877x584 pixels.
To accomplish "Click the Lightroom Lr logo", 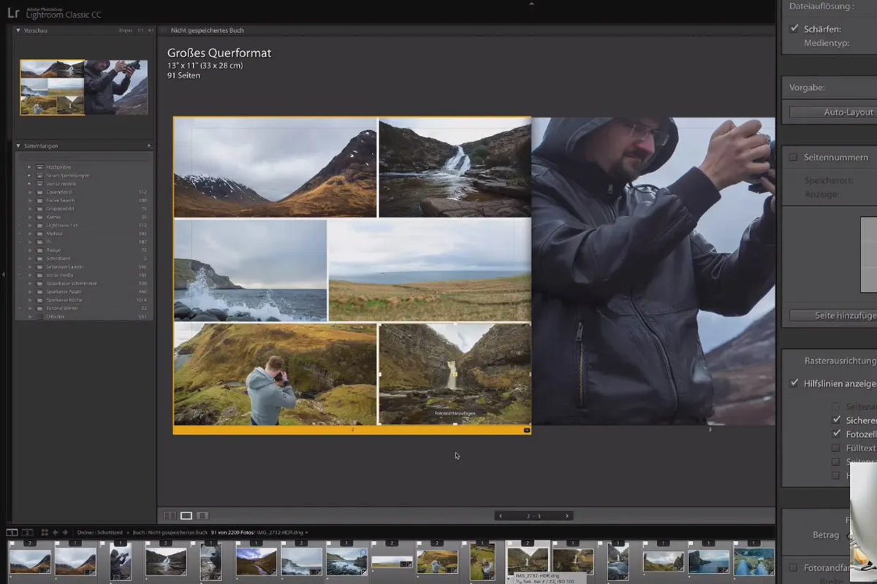I will coord(12,12).
